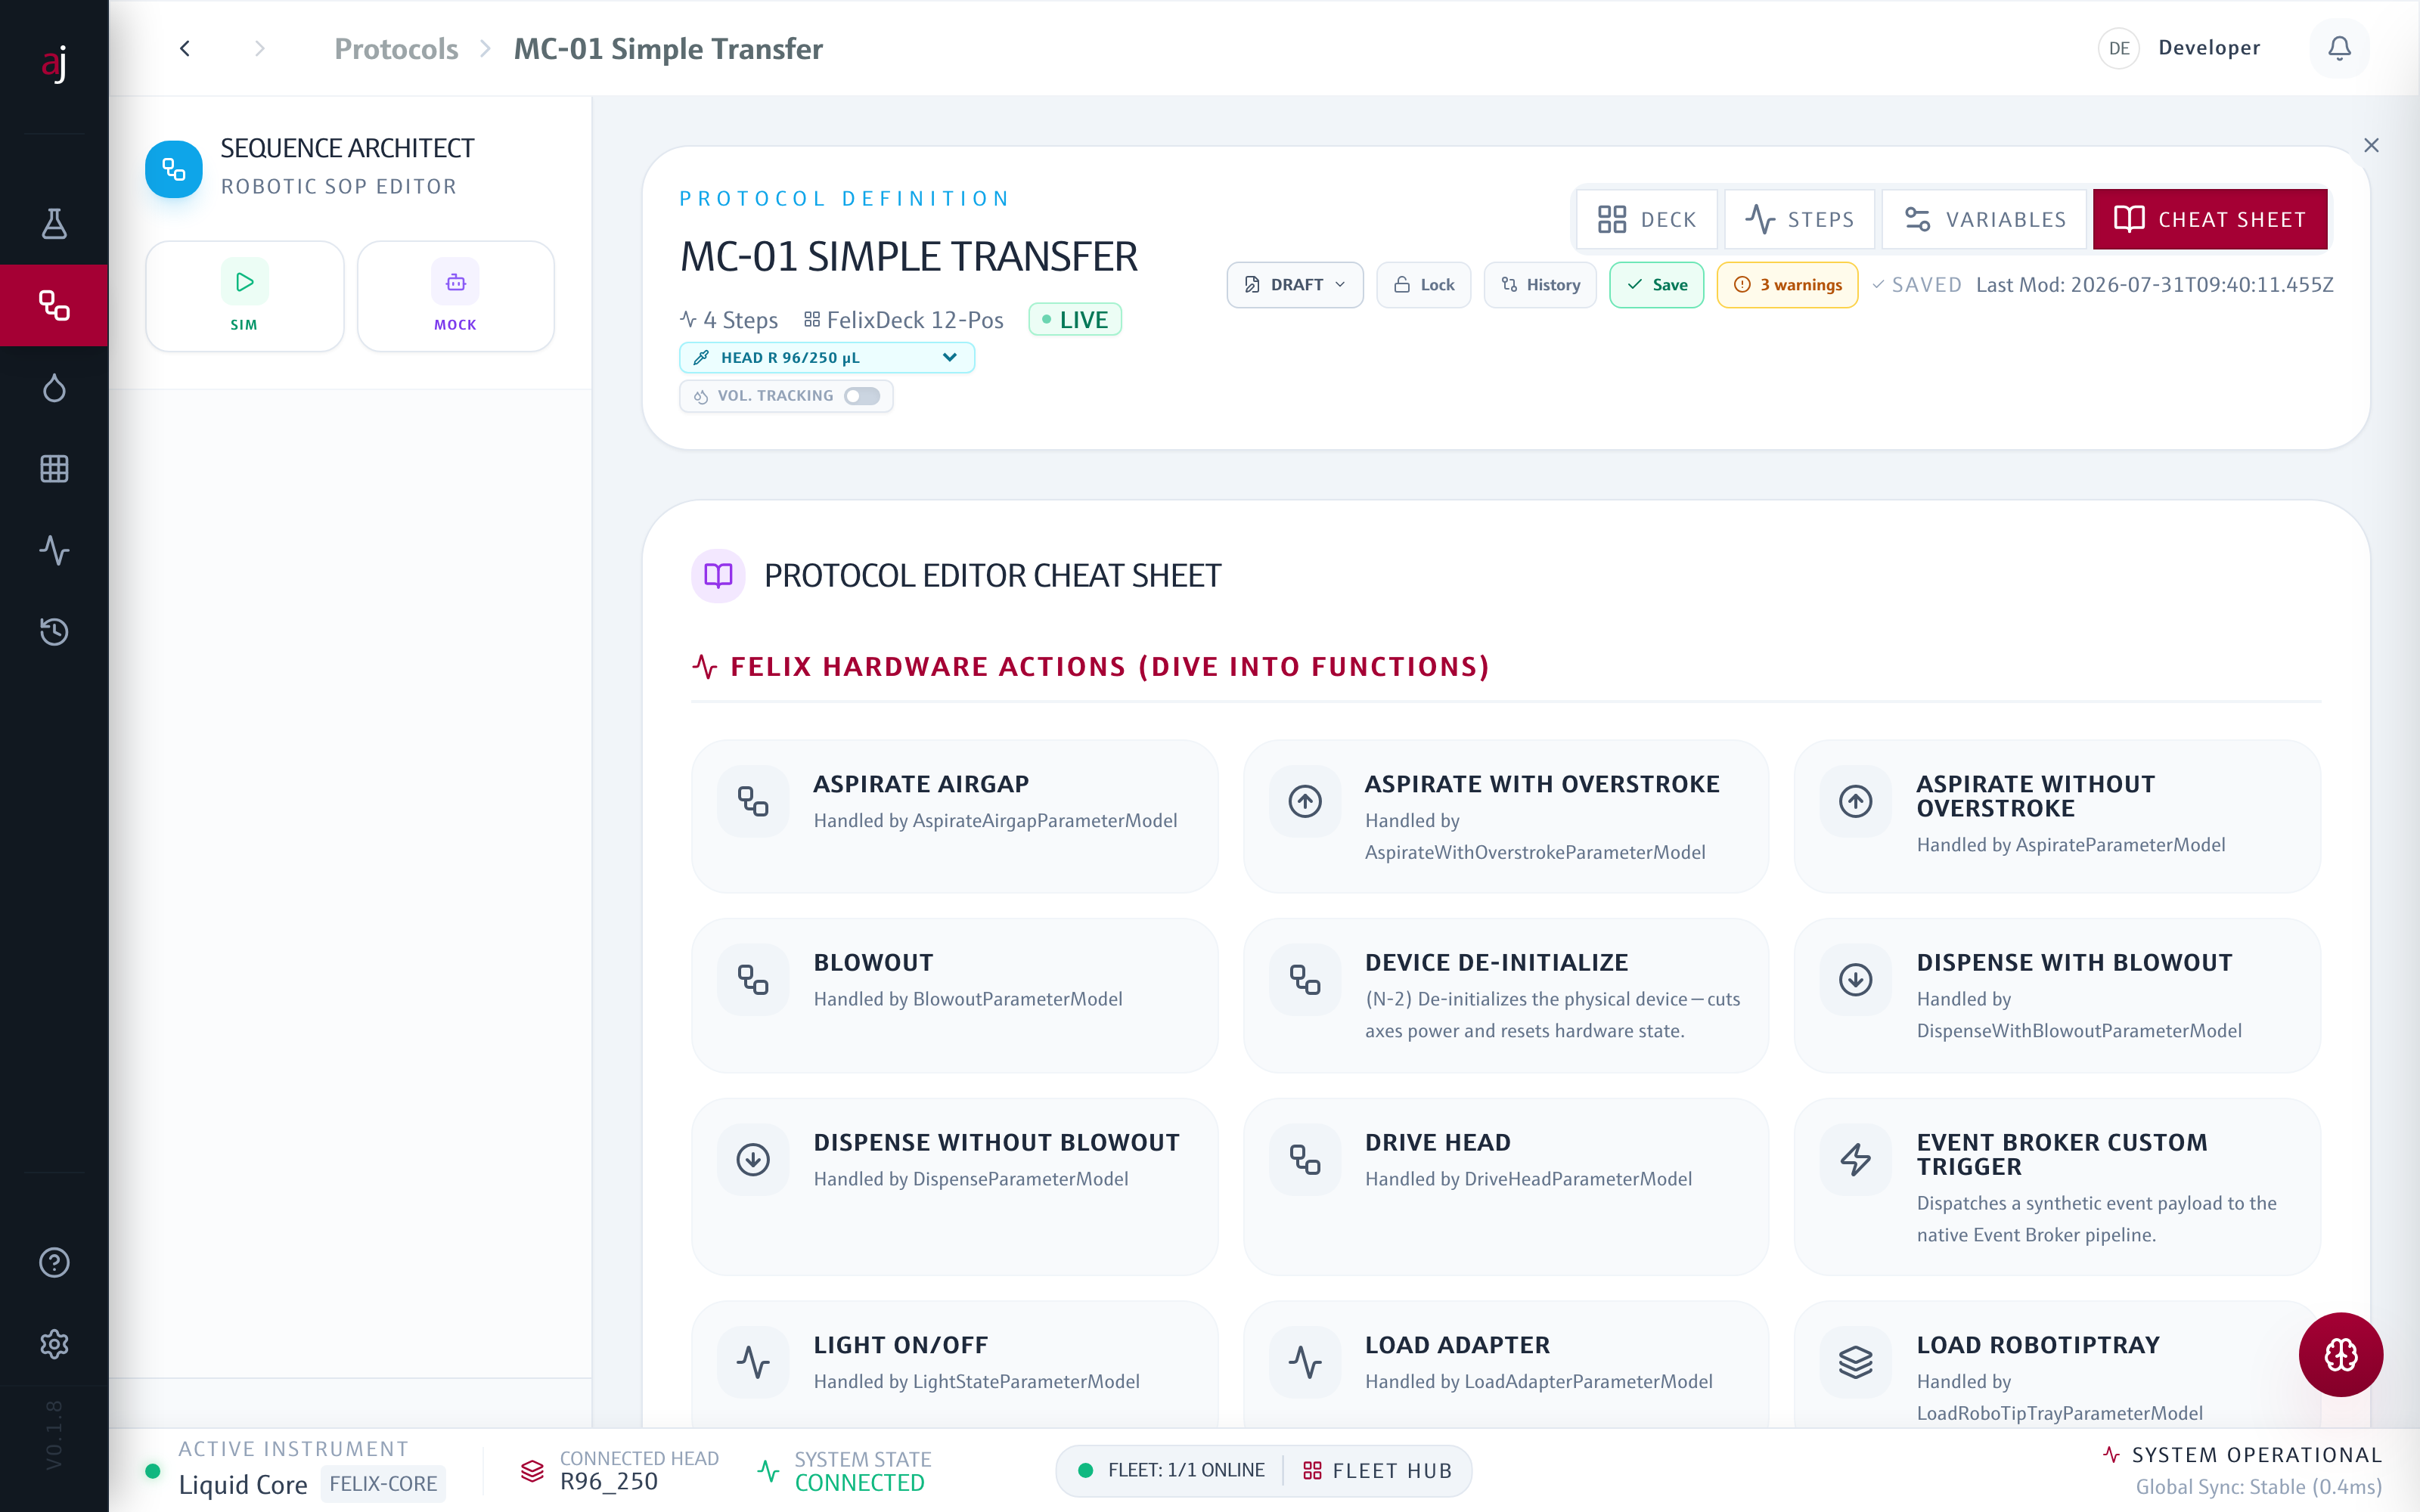Viewport: 2420px width, 1512px height.
Task: Open the settings gear icon
Action: 54,1344
